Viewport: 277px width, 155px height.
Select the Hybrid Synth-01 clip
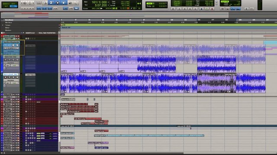click(149, 136)
